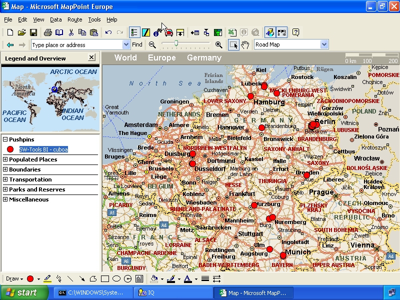Open Help with the question mark icon
This screenshot has width=400, height=300.
click(x=295, y=32)
